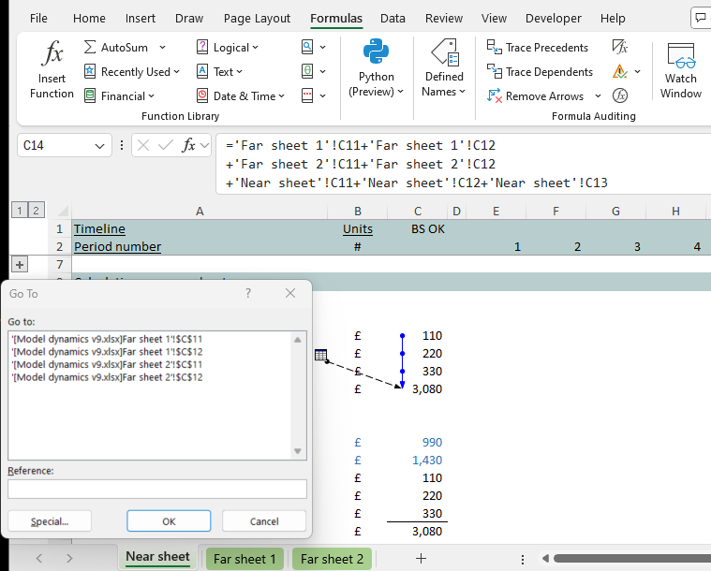Click Remove Arrows button
711x571 pixels.
[x=536, y=96]
